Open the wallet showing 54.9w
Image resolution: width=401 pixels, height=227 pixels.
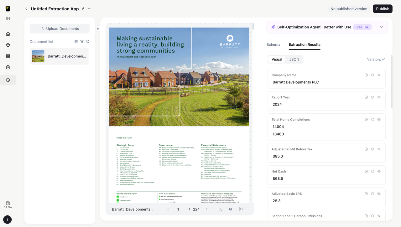8,205
